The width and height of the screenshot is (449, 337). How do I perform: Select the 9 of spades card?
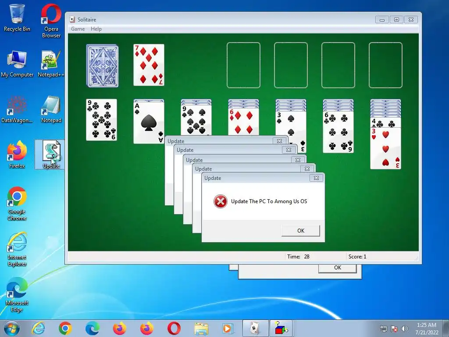(196, 120)
